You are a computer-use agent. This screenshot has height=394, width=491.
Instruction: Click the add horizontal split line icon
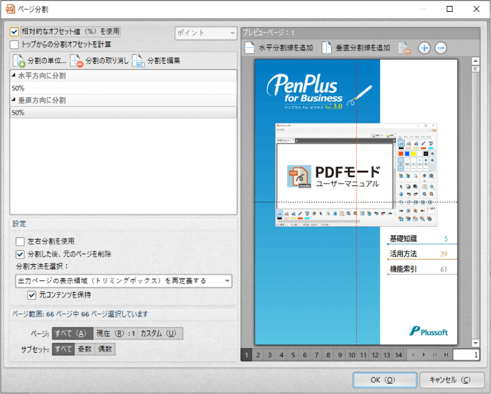click(250, 48)
